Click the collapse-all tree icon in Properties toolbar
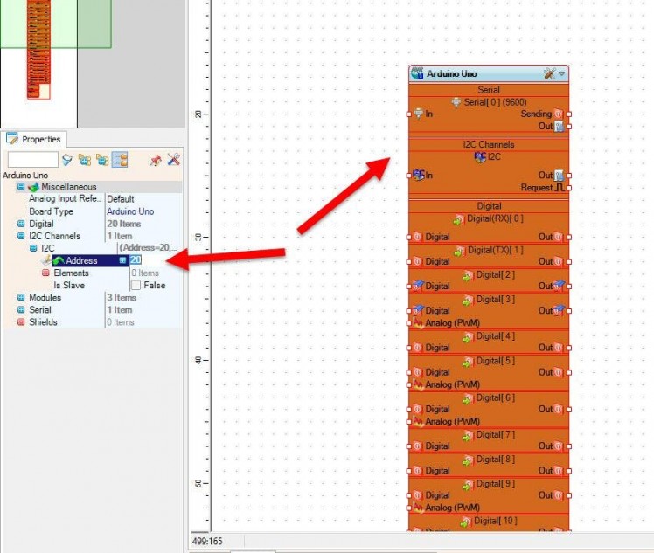The height and width of the screenshot is (553, 654). coord(102,160)
